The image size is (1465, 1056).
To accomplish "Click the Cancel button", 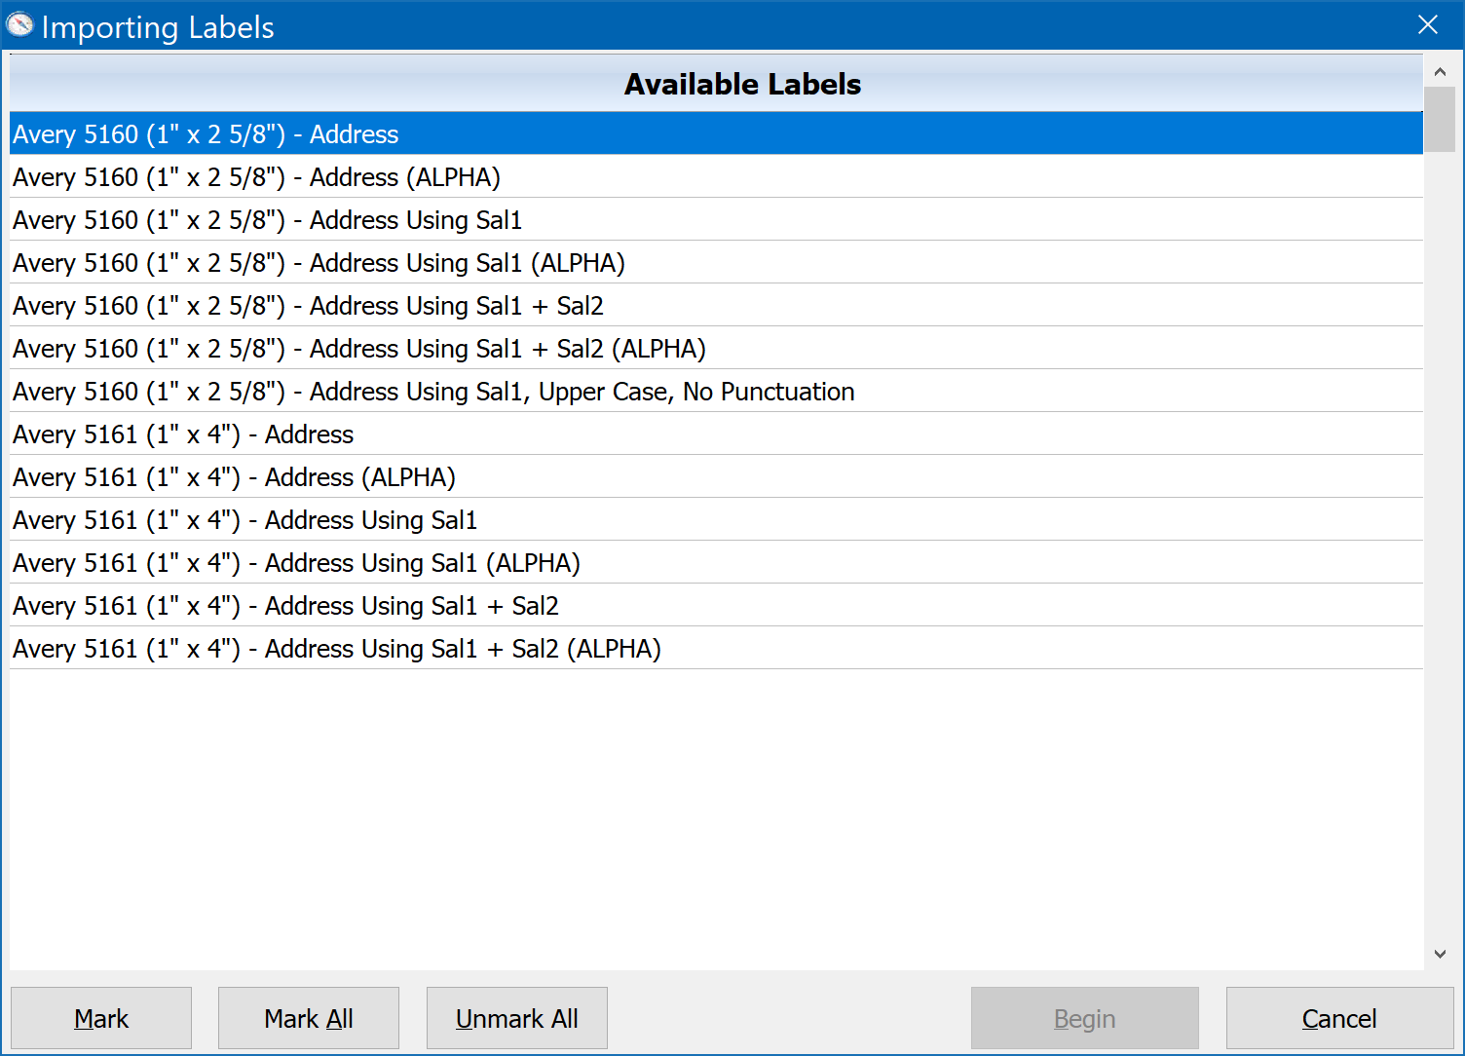I will click(x=1339, y=1018).
